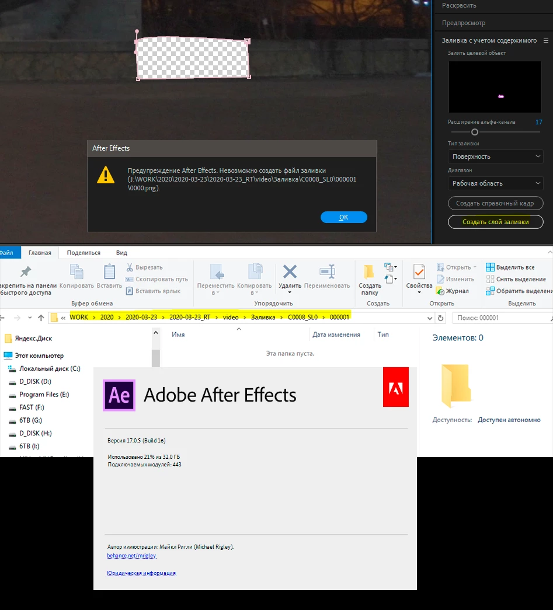Click the 'Свойства' checkmark icon
The width and height of the screenshot is (553, 610).
click(x=419, y=271)
